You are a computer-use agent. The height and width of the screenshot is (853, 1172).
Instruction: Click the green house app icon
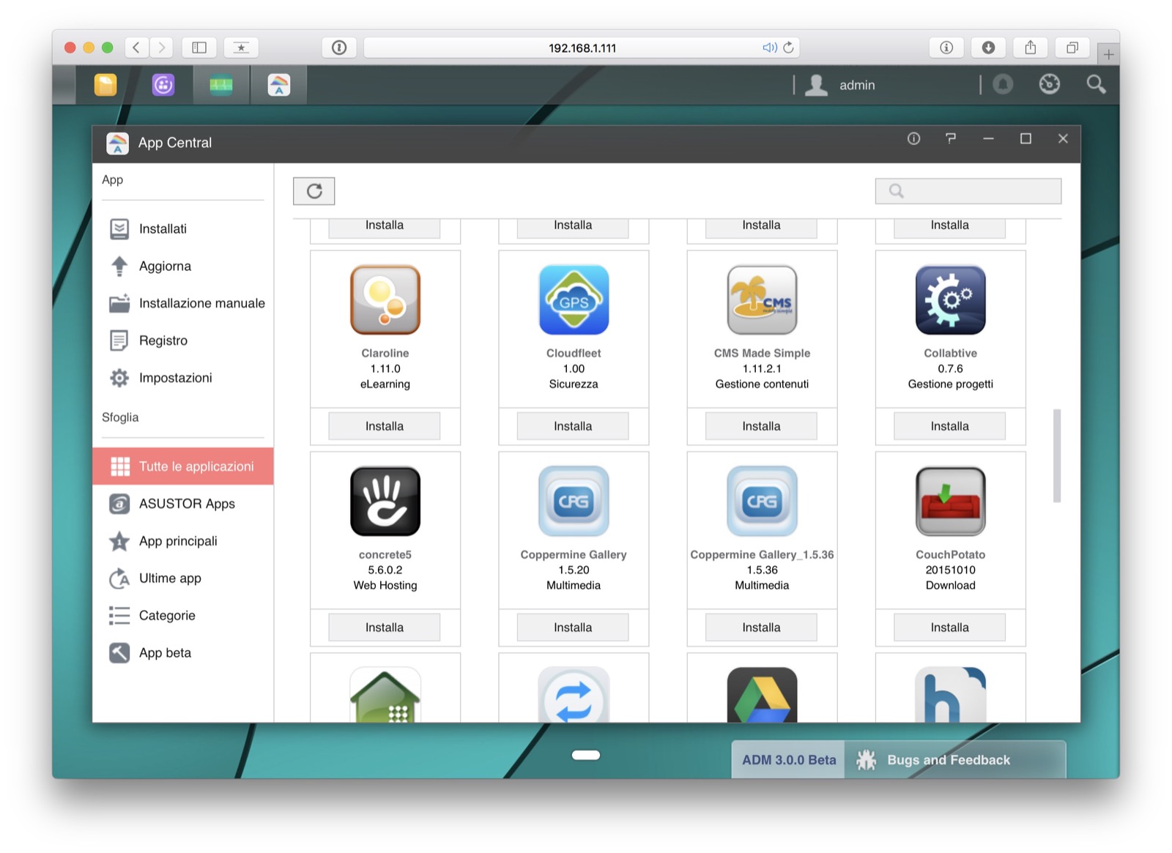pos(385,694)
